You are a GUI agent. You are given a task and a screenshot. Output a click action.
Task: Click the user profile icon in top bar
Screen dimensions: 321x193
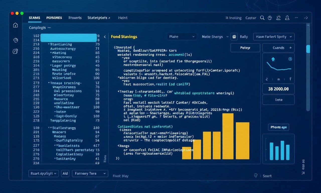coord(287,18)
